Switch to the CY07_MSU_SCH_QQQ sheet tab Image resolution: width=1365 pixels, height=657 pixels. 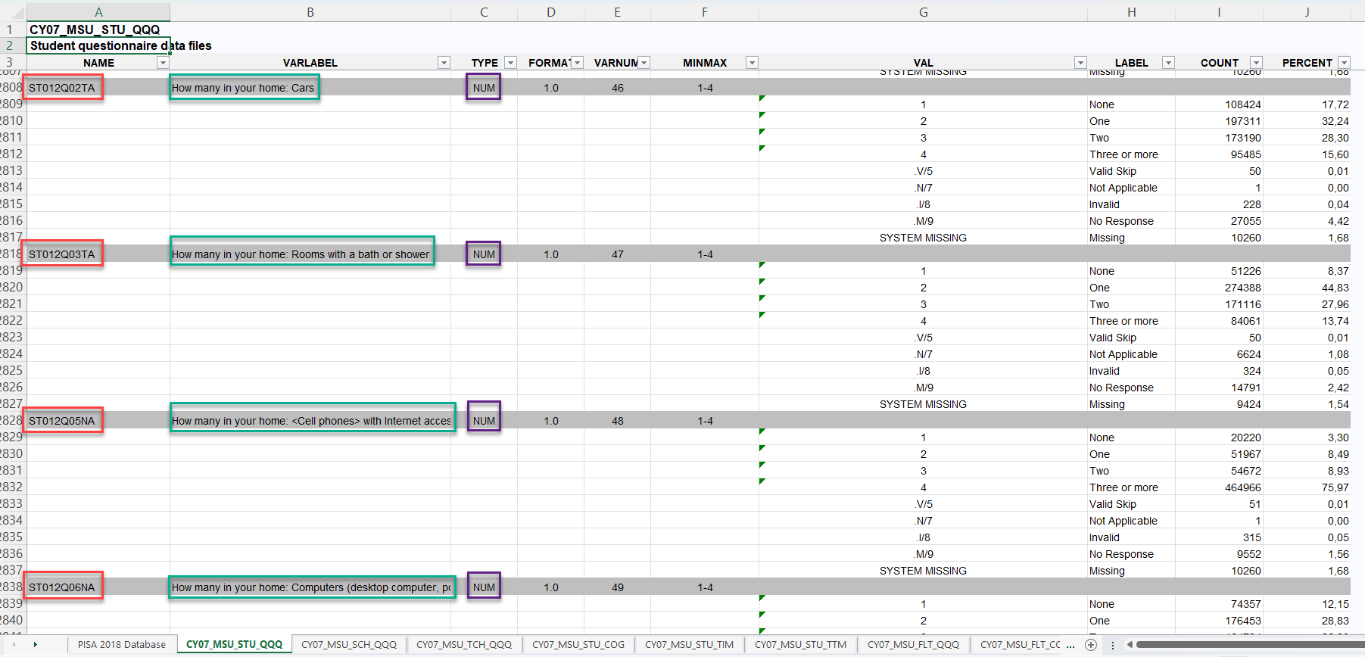tap(349, 645)
